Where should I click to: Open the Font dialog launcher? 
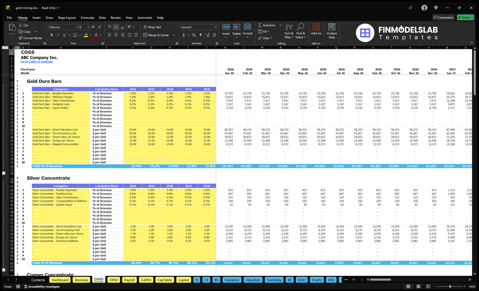[103, 43]
